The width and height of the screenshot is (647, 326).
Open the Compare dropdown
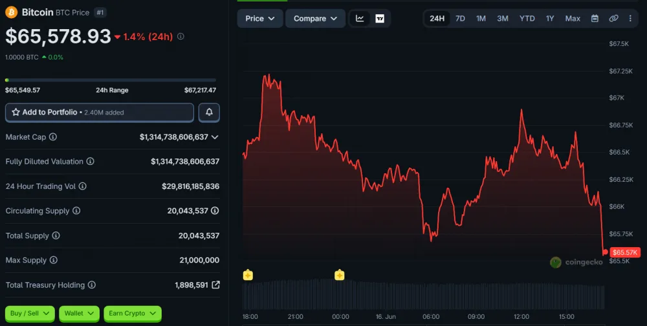click(315, 19)
